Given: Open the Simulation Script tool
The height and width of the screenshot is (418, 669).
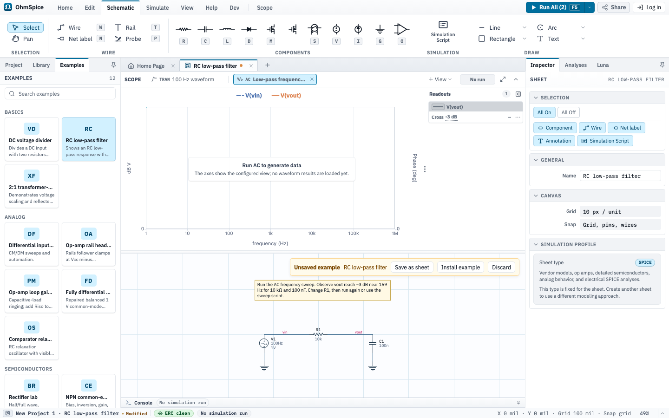Looking at the screenshot, I should (443, 32).
